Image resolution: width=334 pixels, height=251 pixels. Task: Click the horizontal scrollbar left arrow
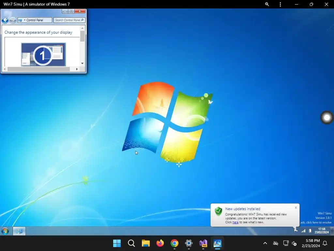tap(5, 69)
